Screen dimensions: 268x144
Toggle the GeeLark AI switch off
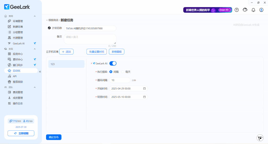pos(113,63)
